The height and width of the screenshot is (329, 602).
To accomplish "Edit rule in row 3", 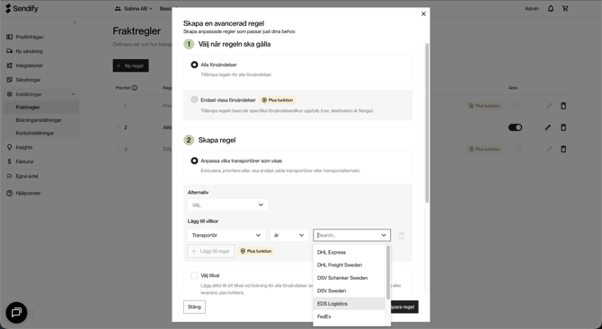I will 549,149.
